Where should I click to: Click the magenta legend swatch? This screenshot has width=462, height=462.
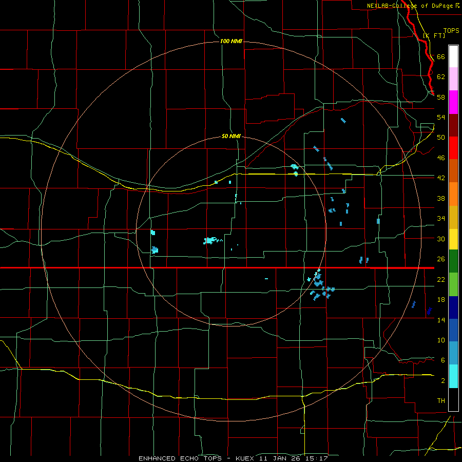[453, 102]
